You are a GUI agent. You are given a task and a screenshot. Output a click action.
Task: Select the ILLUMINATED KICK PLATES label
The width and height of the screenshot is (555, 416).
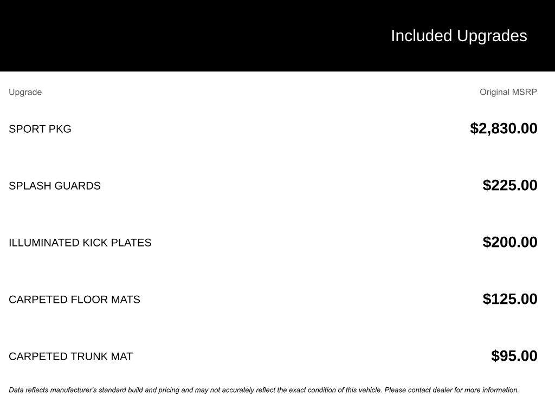coord(80,243)
